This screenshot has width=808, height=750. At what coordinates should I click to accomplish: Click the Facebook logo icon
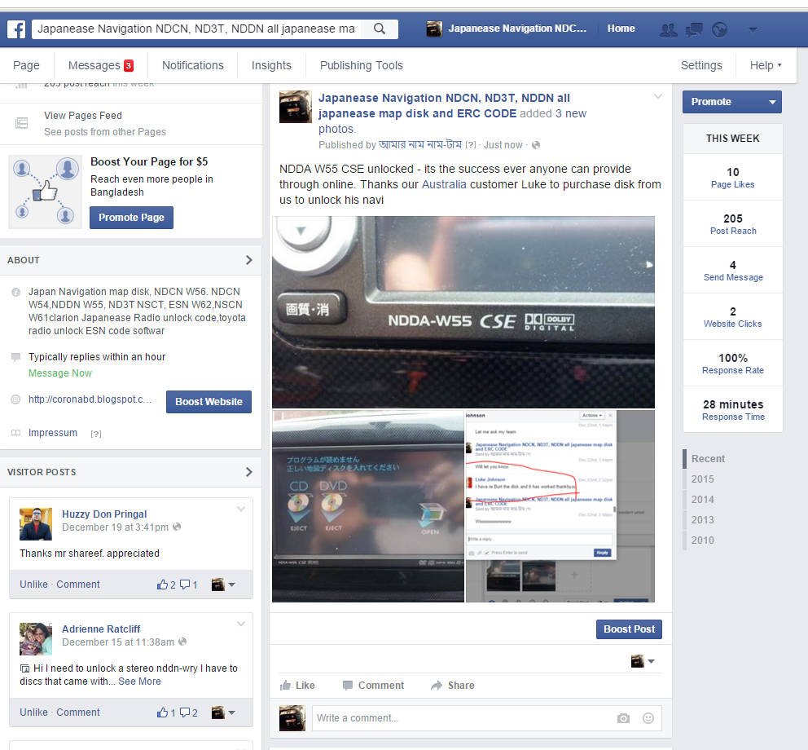pos(16,29)
